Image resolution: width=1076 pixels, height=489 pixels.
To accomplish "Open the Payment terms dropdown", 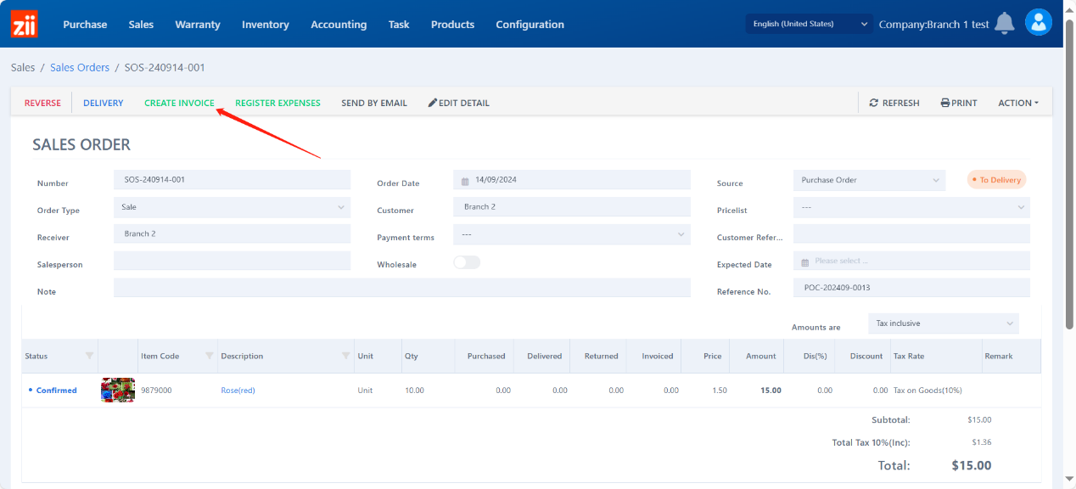I will [572, 234].
